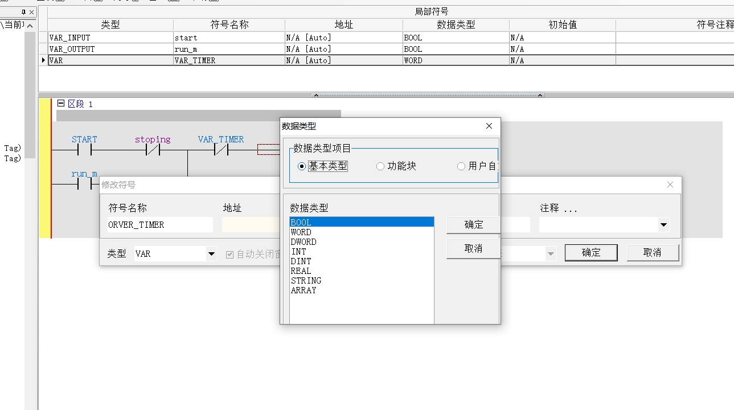Viewport: 734px width, 410px height.
Task: Close the 修改符号 dialog with X
Action: pos(670,184)
